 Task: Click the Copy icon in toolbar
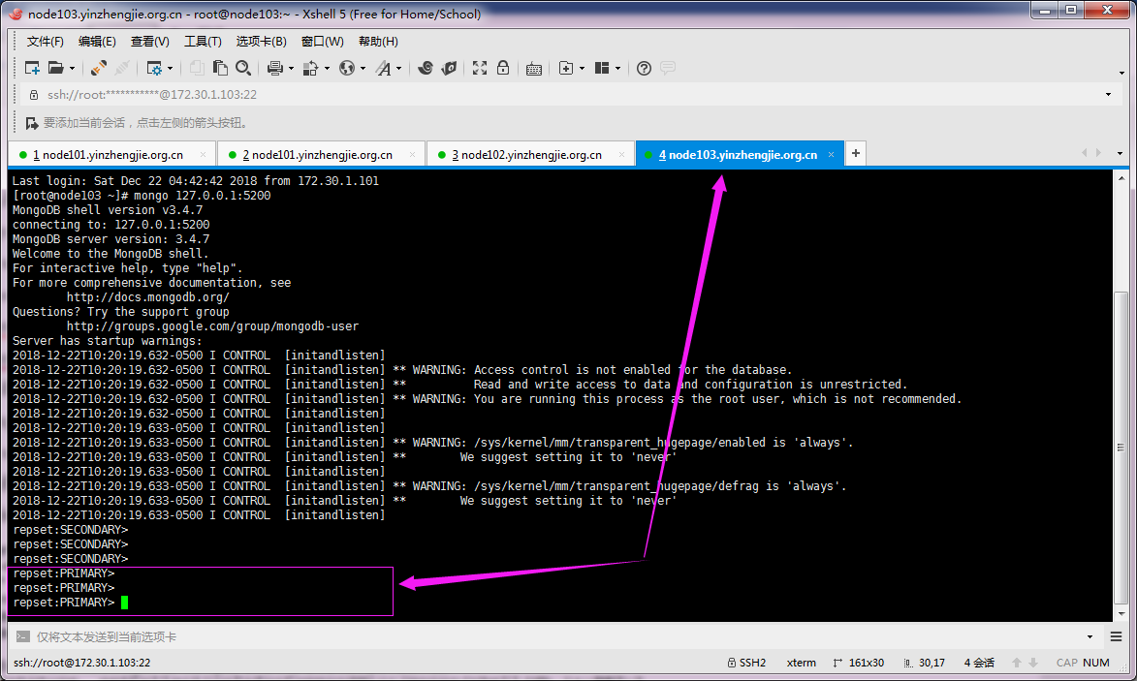point(197,68)
